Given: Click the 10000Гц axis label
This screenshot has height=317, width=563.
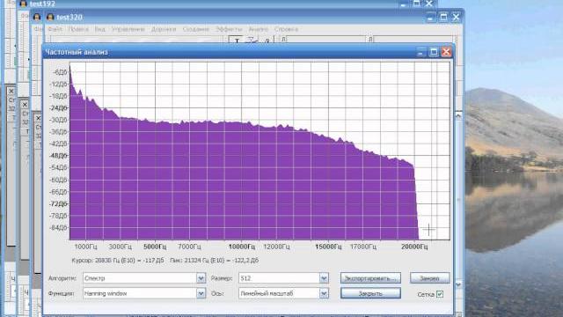Looking at the screenshot, I should pyautogui.click(x=242, y=247).
